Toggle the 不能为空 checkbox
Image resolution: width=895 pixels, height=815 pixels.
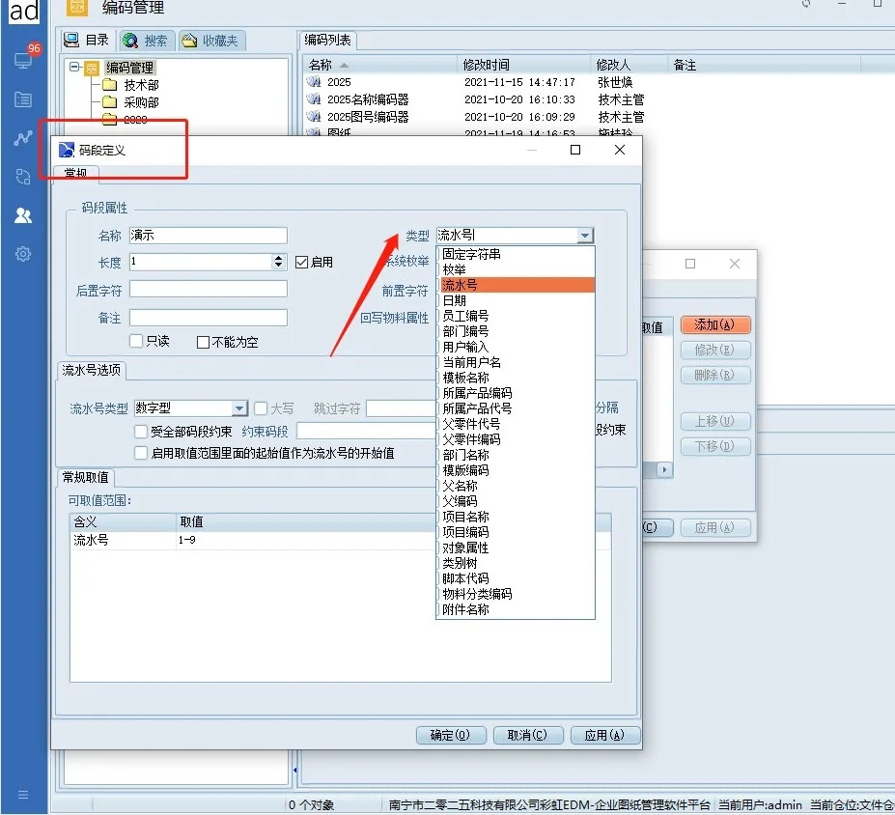tap(203, 342)
